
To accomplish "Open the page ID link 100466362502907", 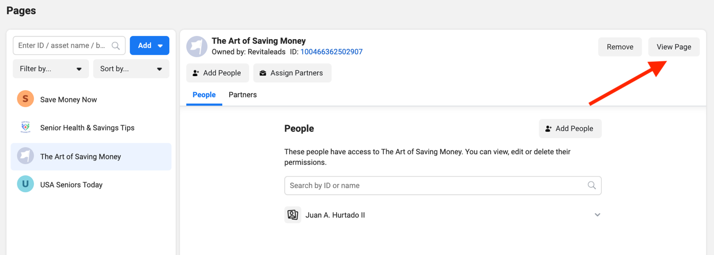I will 331,52.
